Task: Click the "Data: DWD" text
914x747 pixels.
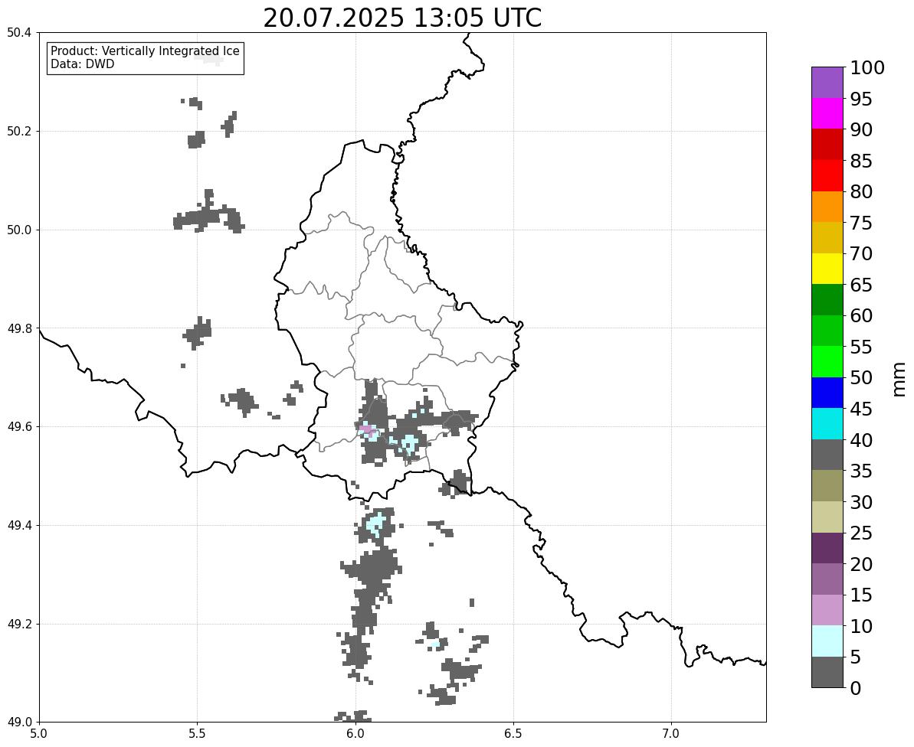Action: point(82,64)
